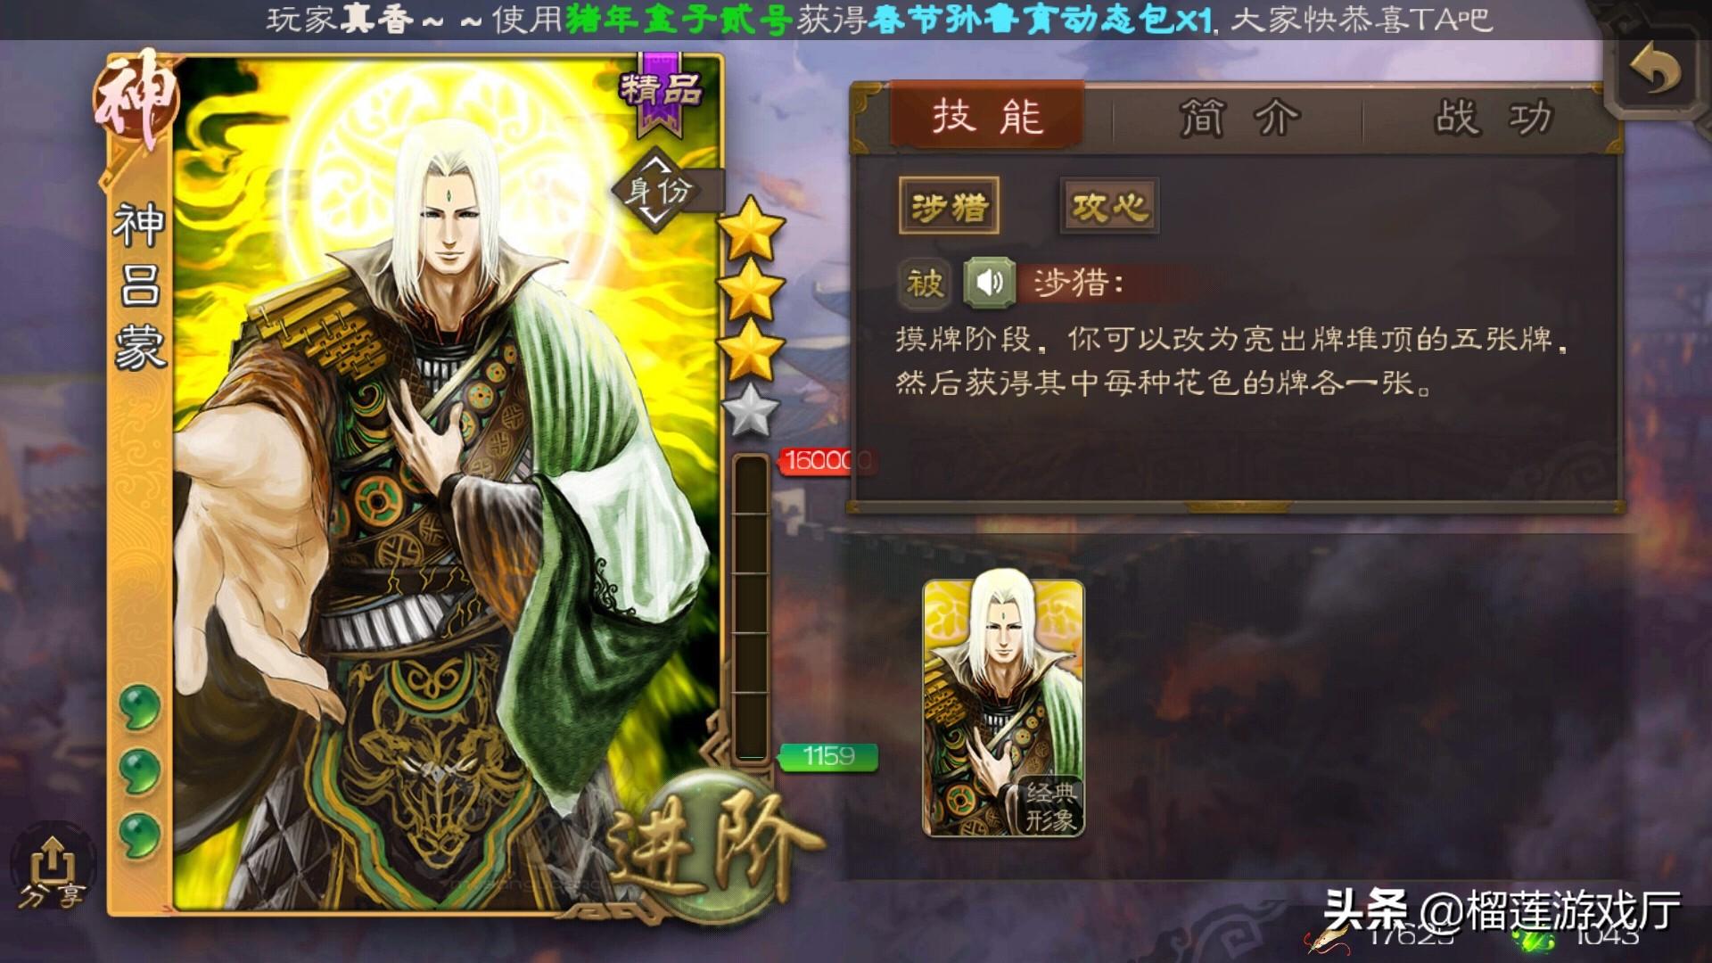Switch to the 简介 introduction tab
This screenshot has width=1712, height=963.
(x=1239, y=118)
